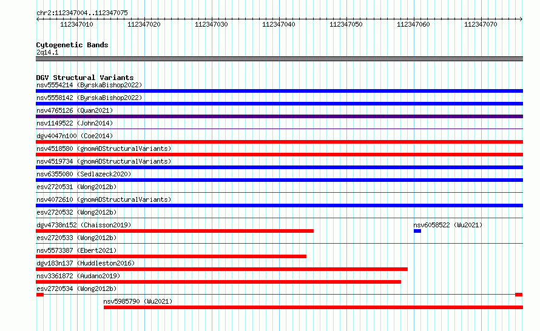The height and width of the screenshot is (331, 540).
Task: Click the DGV Structural Variants track title
Action: (85, 78)
